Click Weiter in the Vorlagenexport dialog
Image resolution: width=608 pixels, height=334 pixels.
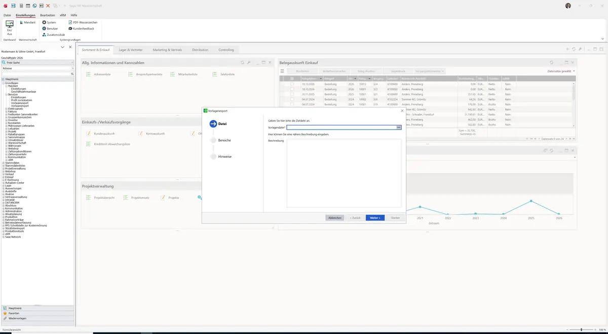375,218
